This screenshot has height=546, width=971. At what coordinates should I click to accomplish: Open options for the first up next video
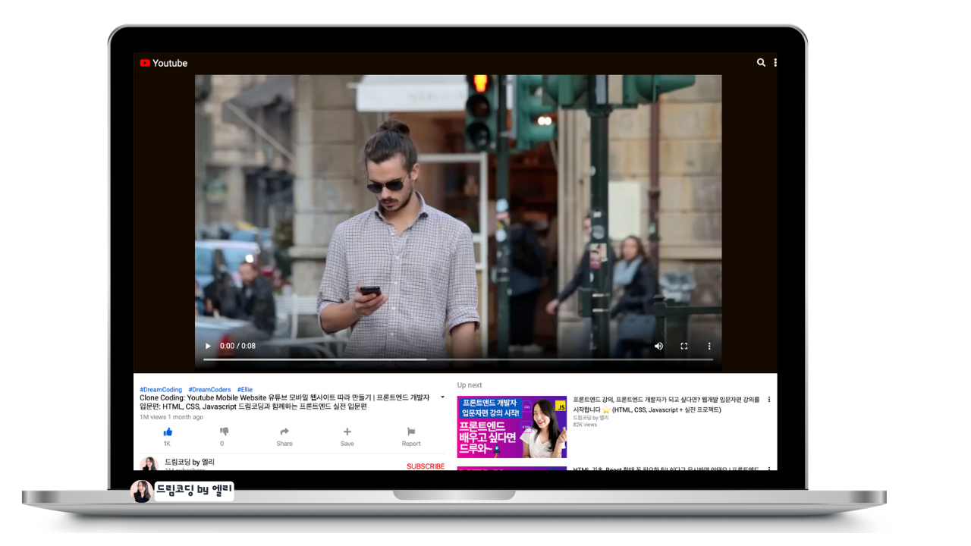click(x=769, y=400)
